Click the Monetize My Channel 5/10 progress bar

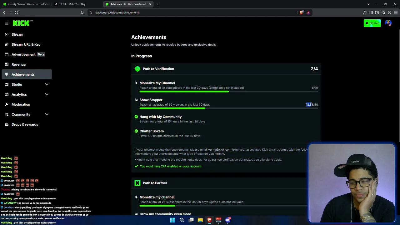228,92
